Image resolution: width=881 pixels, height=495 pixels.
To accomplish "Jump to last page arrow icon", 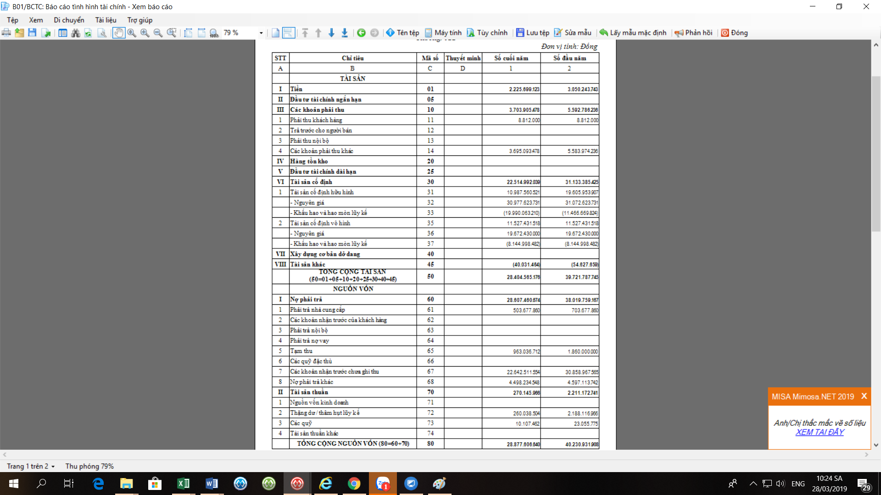I will (x=345, y=33).
